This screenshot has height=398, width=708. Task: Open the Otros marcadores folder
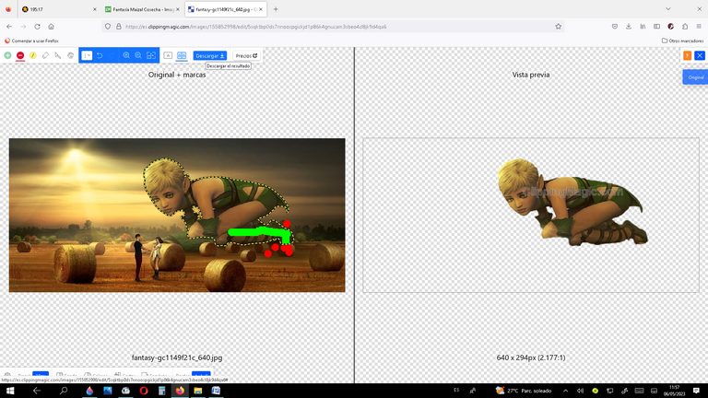[682, 41]
